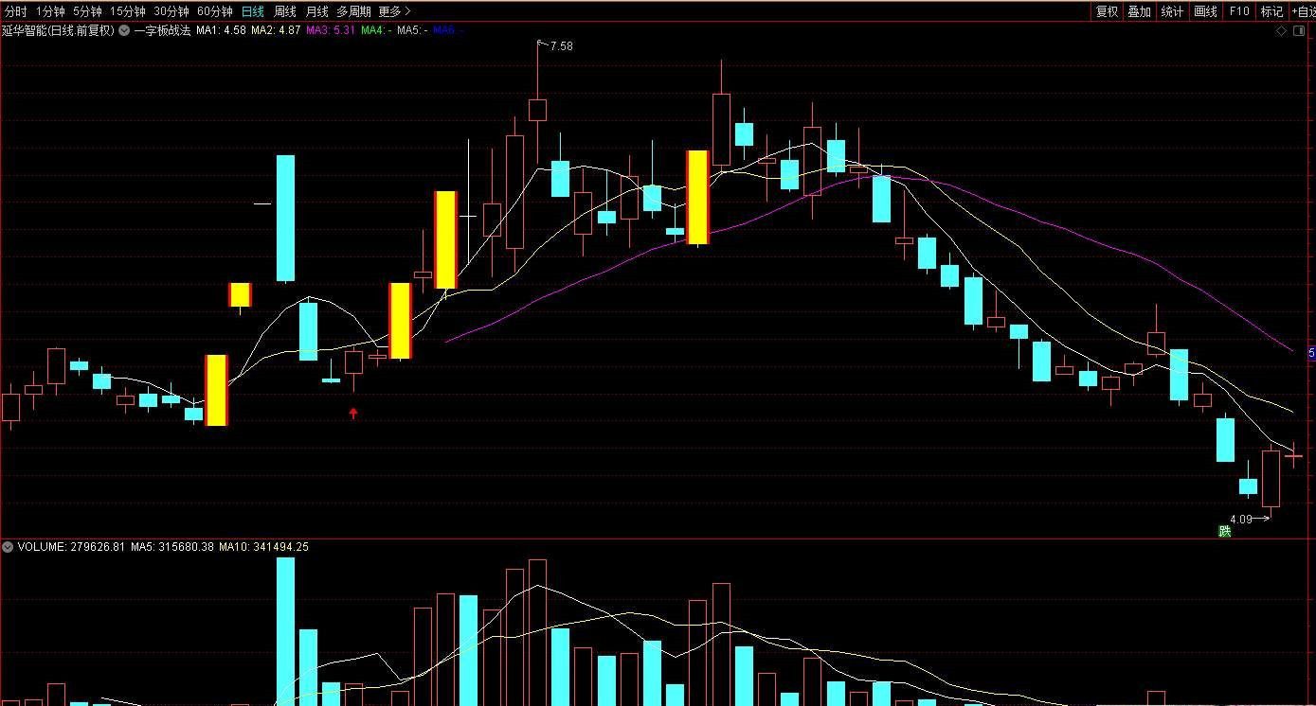Click the 7.58 high price label
1316x706 pixels.
[x=561, y=45]
